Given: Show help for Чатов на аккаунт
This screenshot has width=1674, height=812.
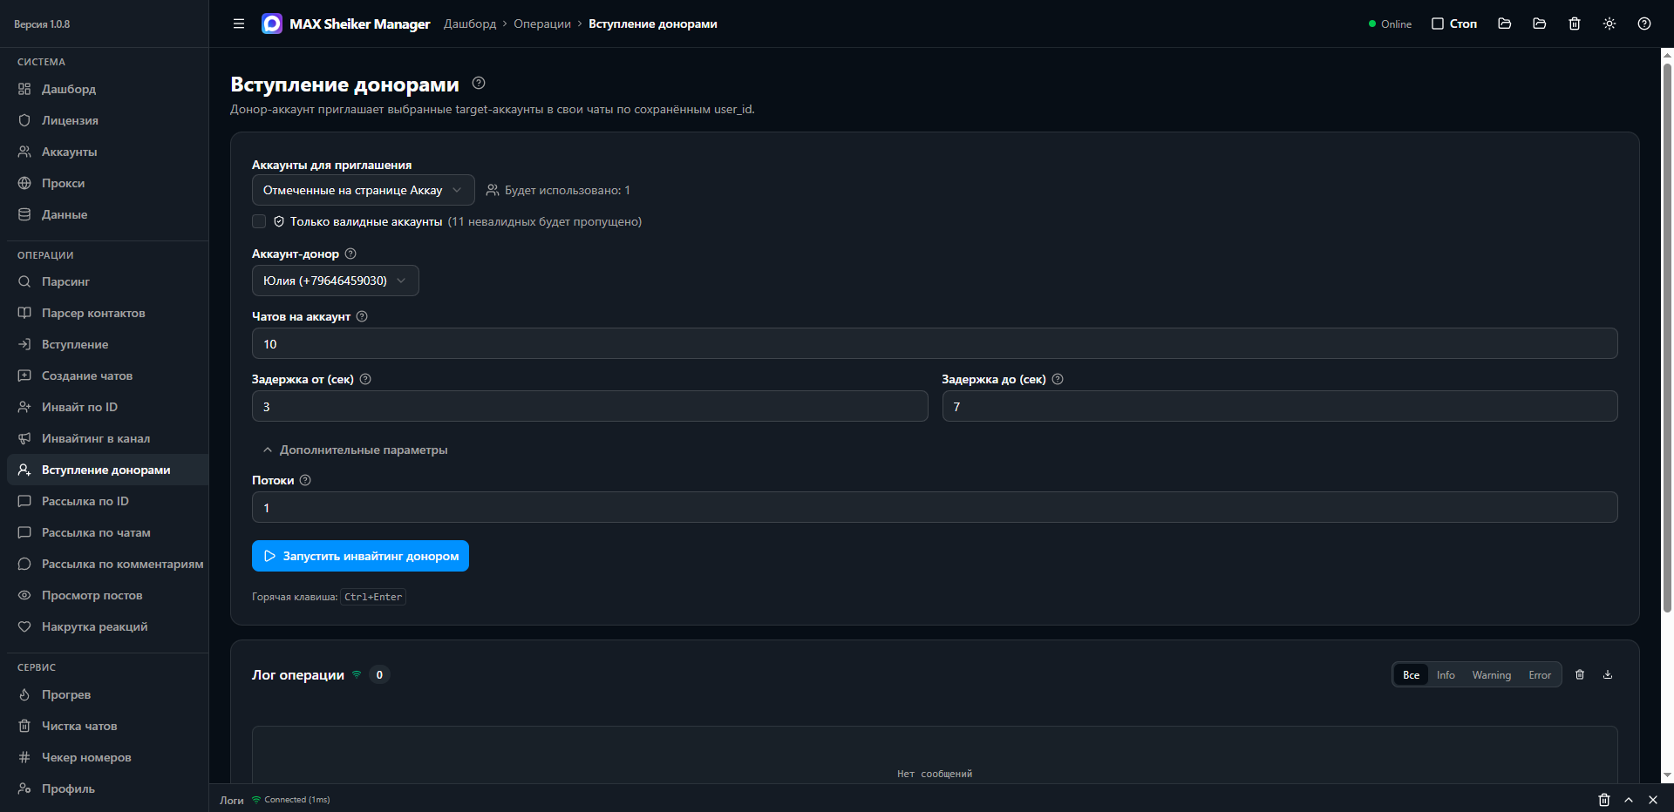Looking at the screenshot, I should pyautogui.click(x=362, y=316).
